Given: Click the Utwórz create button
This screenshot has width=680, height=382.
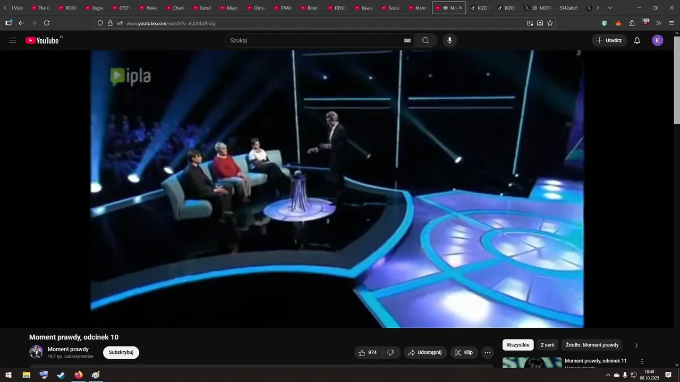Looking at the screenshot, I should click(609, 40).
